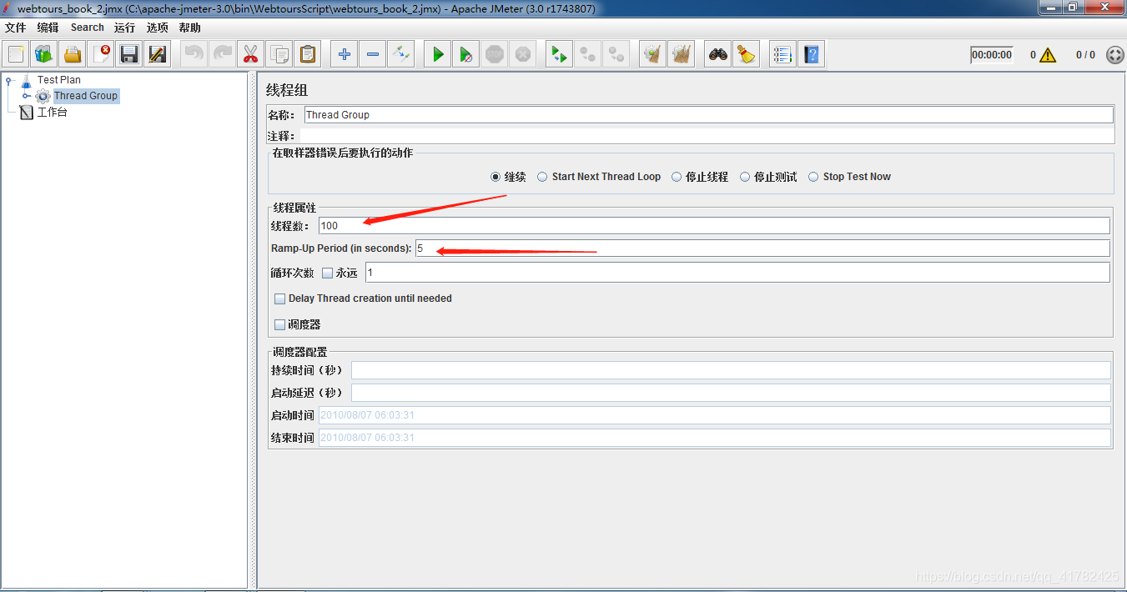Click the Close test plan icon

[101, 55]
